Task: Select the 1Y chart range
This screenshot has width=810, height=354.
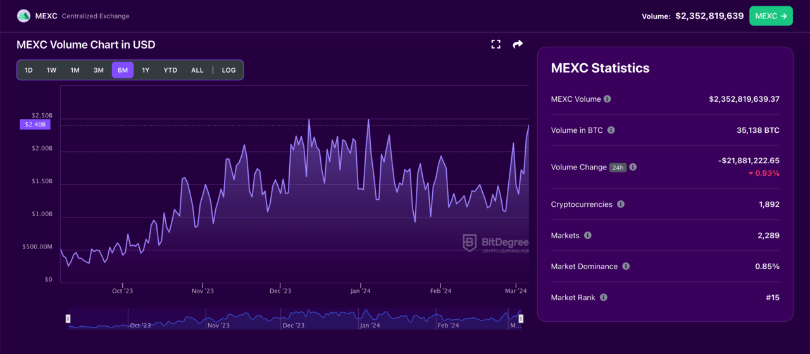Action: click(x=146, y=70)
